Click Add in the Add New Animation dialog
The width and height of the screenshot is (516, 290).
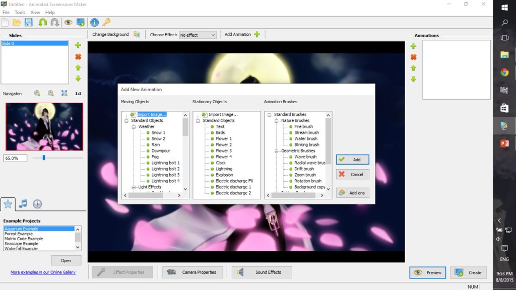click(x=352, y=160)
